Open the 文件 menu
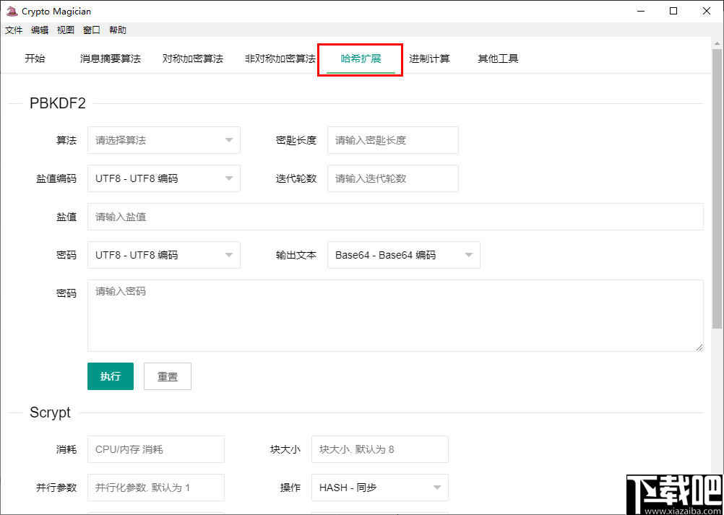 (x=13, y=30)
